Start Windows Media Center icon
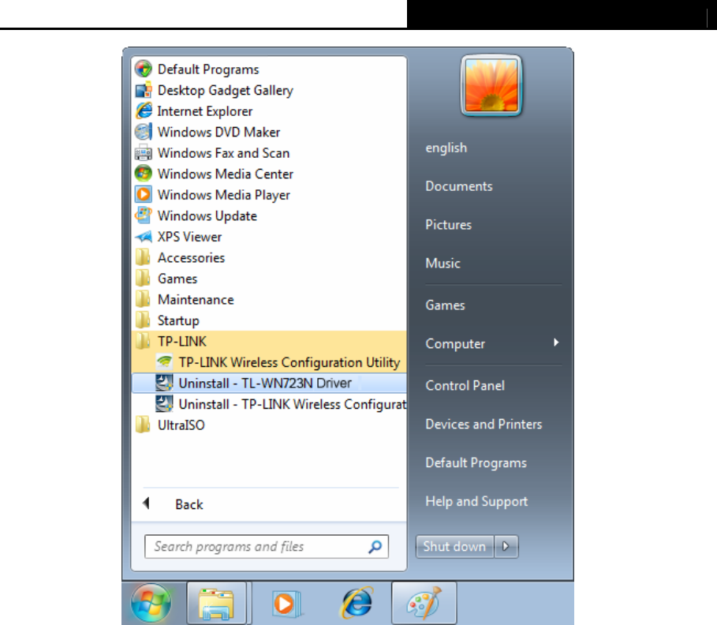Screen dimensions: 717x625 coord(143,174)
